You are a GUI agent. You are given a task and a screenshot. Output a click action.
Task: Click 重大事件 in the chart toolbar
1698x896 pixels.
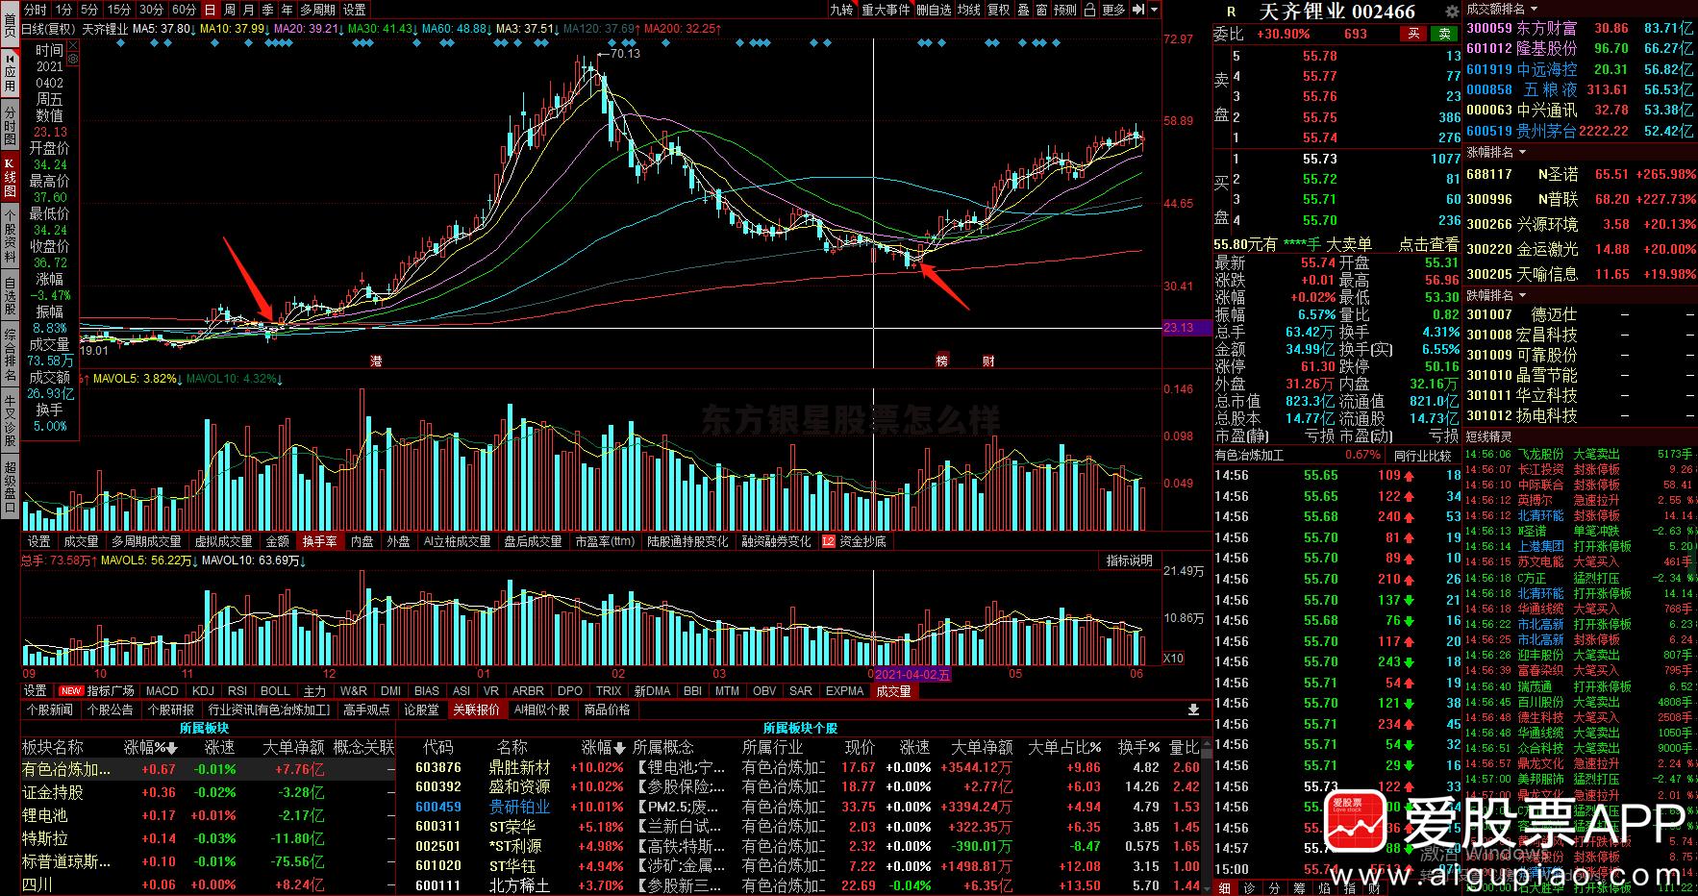pyautogui.click(x=886, y=10)
